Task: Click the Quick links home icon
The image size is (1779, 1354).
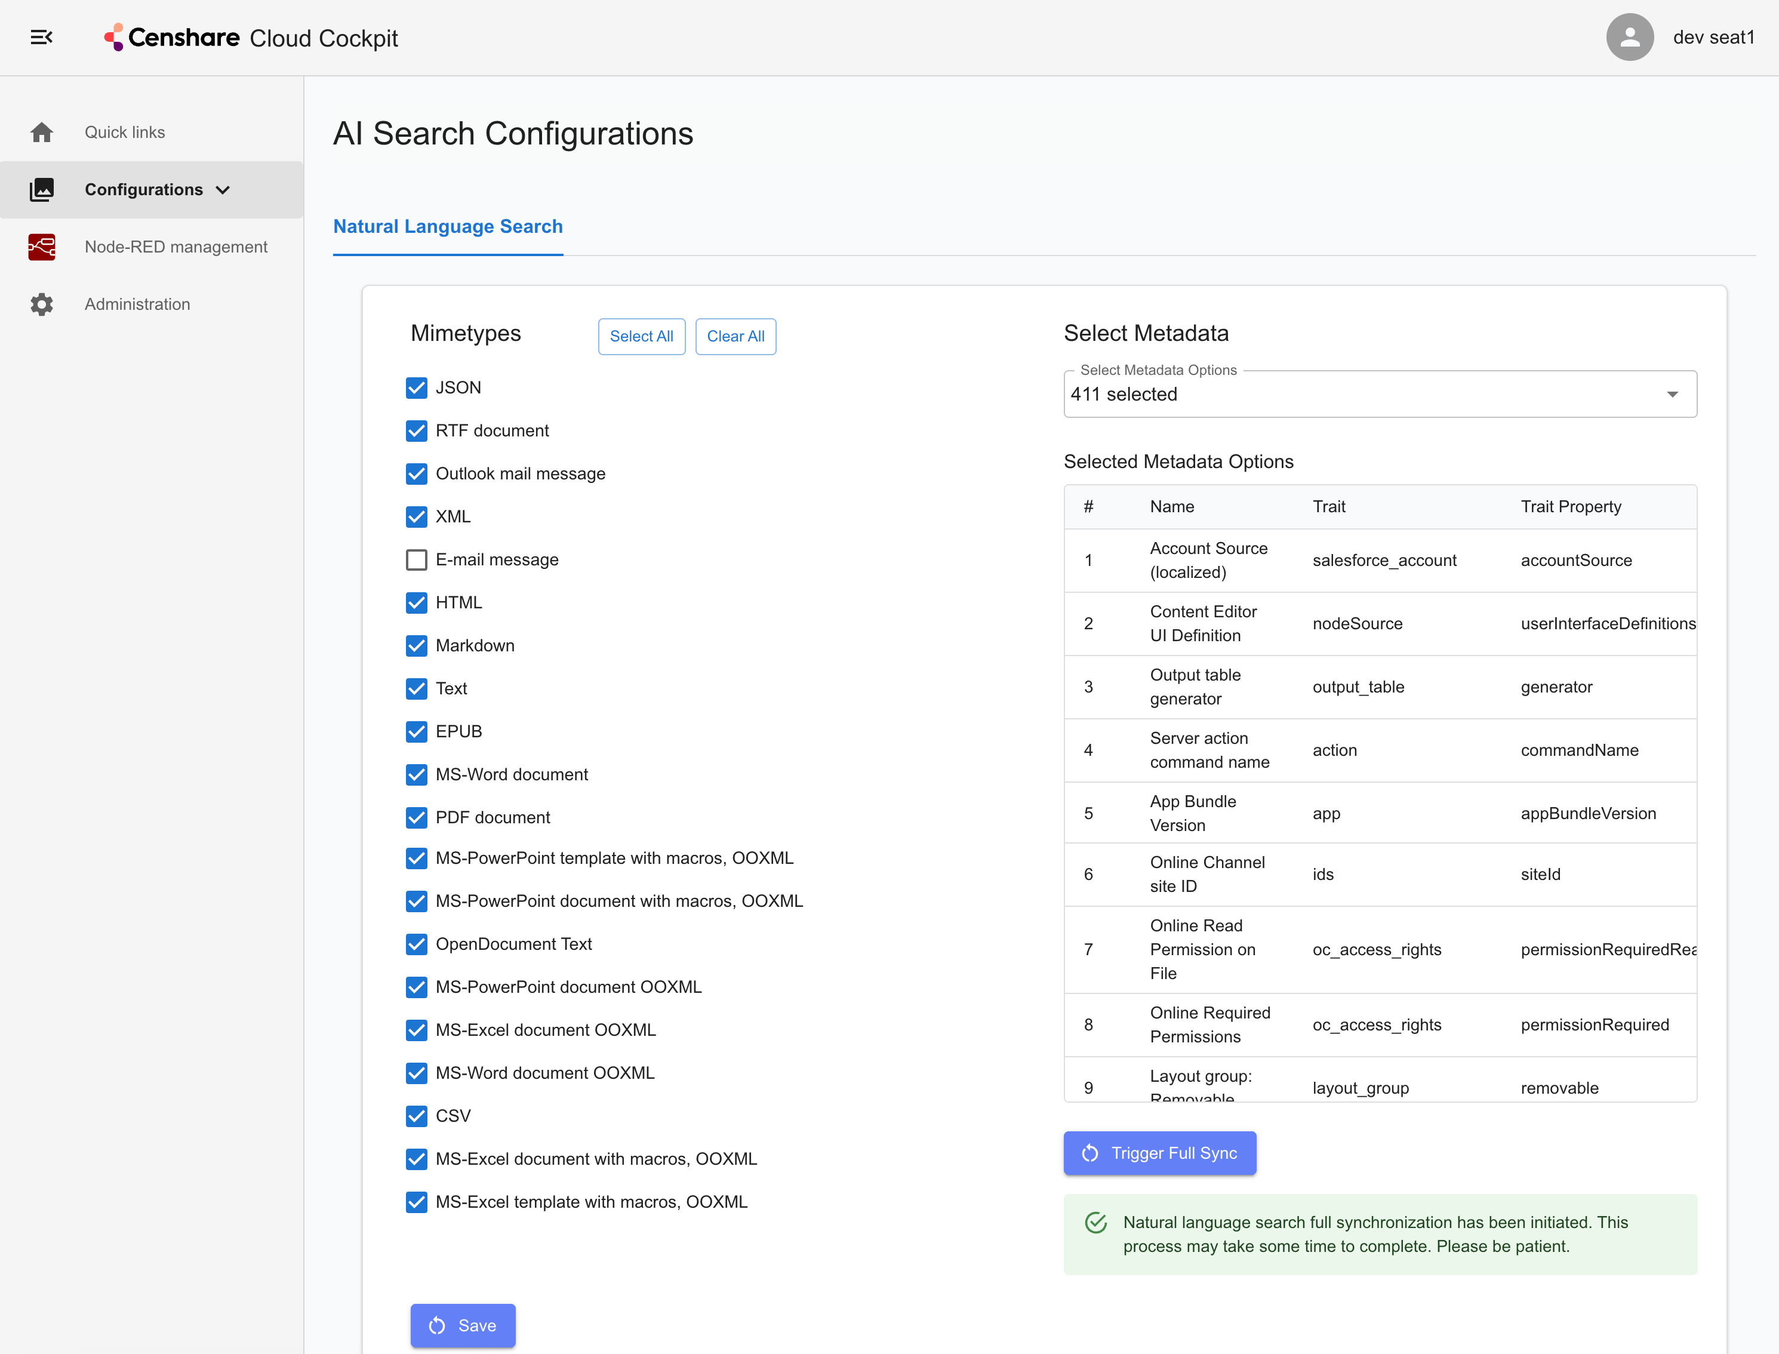Action: click(42, 132)
